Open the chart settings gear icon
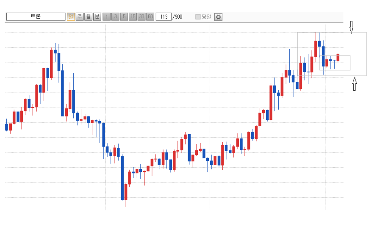This screenshot has width=377, height=235. pyautogui.click(x=218, y=17)
